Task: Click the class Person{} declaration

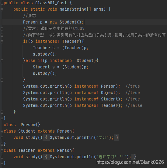Action: 22,125
